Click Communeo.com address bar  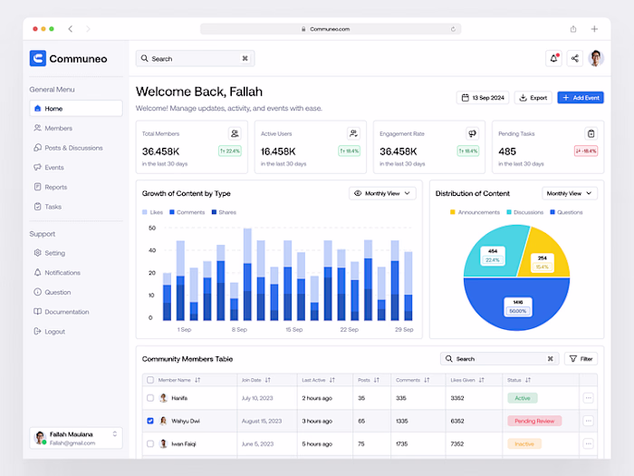click(331, 29)
